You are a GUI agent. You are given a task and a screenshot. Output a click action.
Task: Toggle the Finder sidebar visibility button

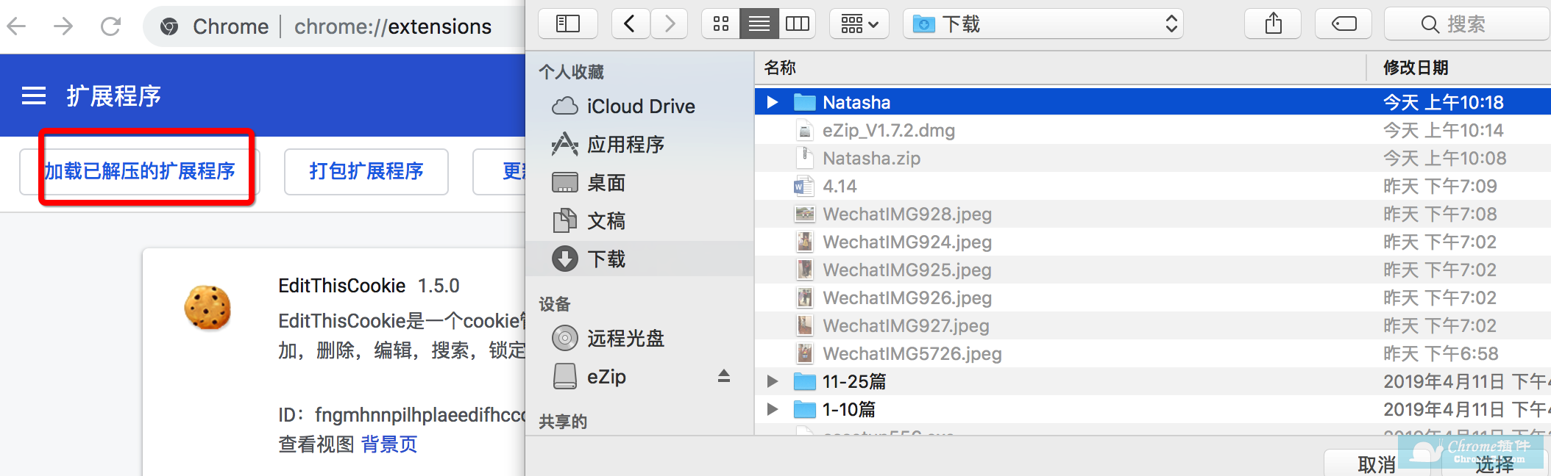tap(568, 24)
